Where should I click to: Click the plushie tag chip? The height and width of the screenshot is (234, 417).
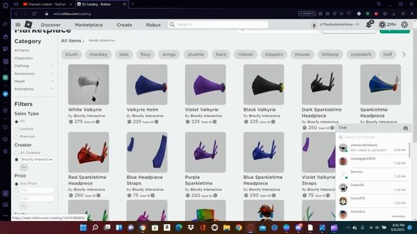coord(195,55)
